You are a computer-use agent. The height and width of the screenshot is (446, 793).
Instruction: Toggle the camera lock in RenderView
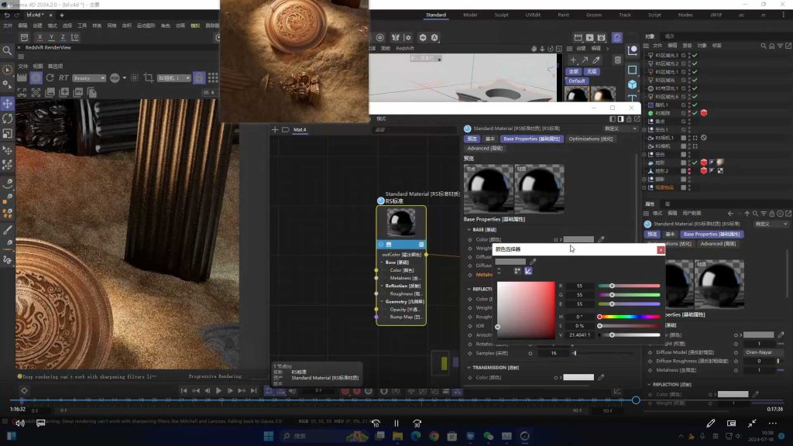[199, 78]
